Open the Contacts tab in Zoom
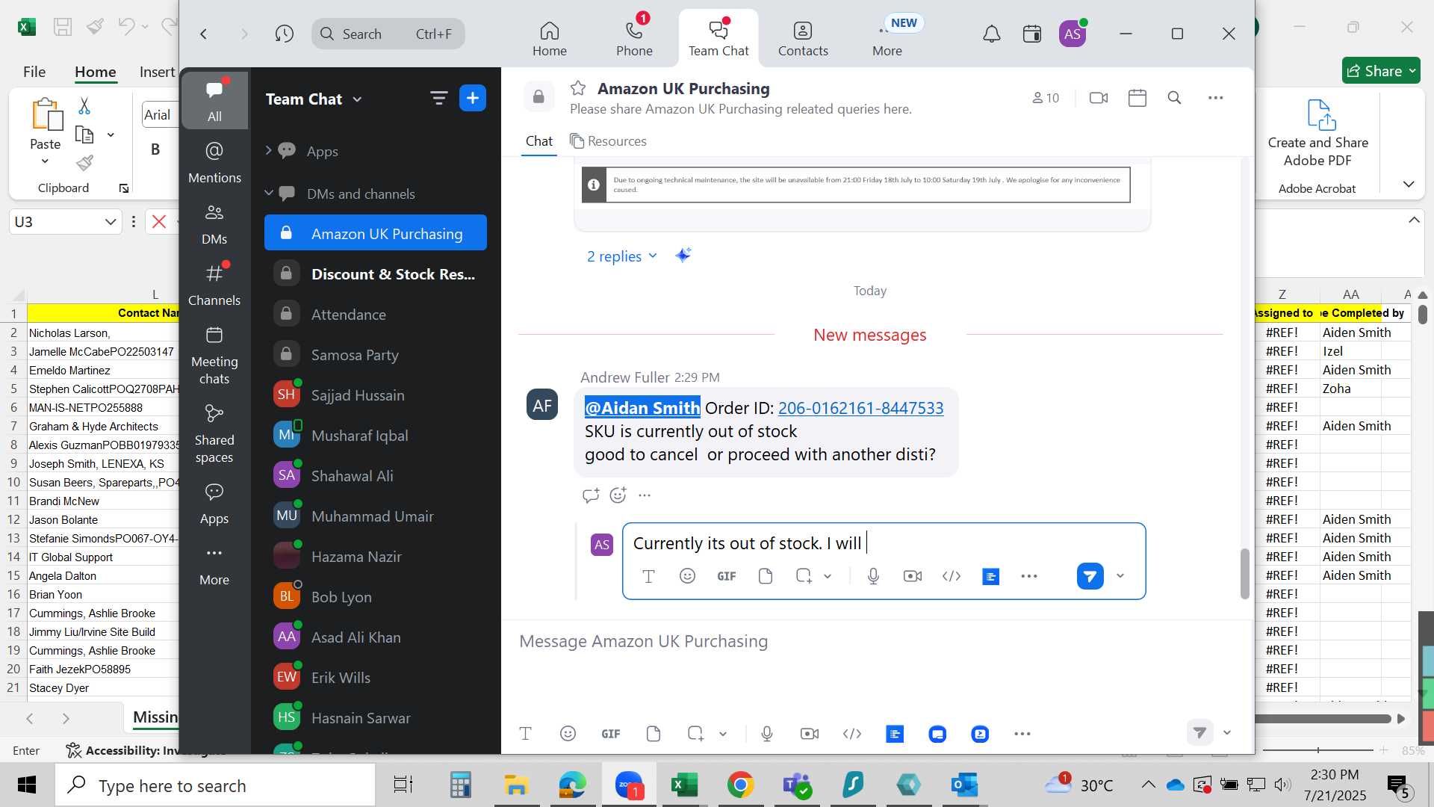 coord(803,39)
